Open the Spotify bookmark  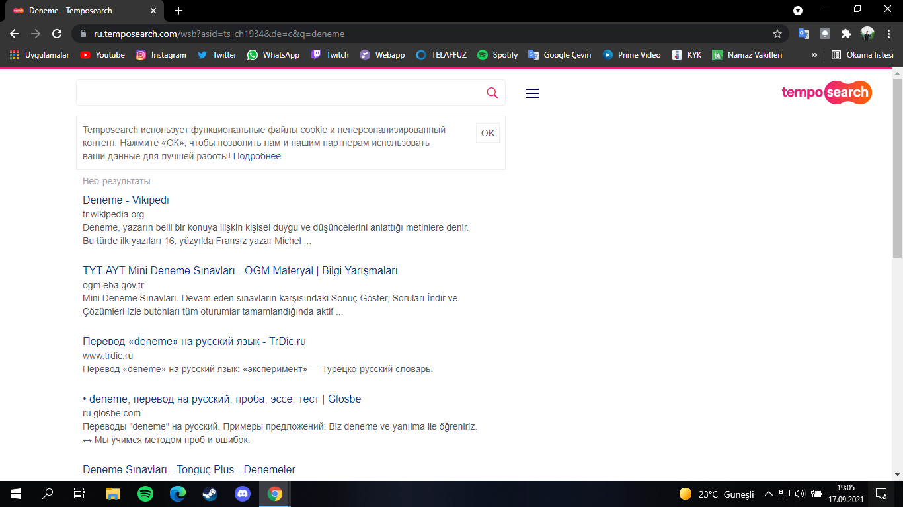click(x=497, y=55)
